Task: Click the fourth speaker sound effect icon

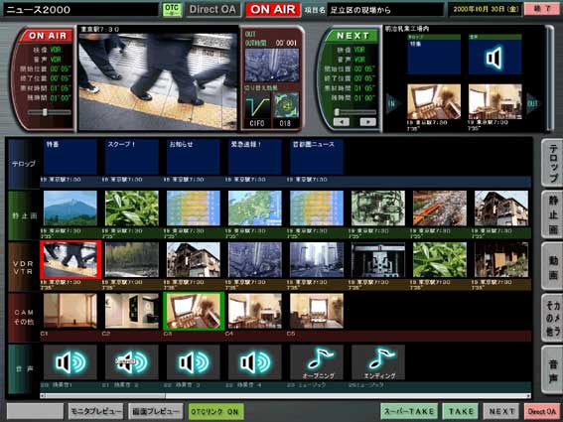Action: click(254, 362)
